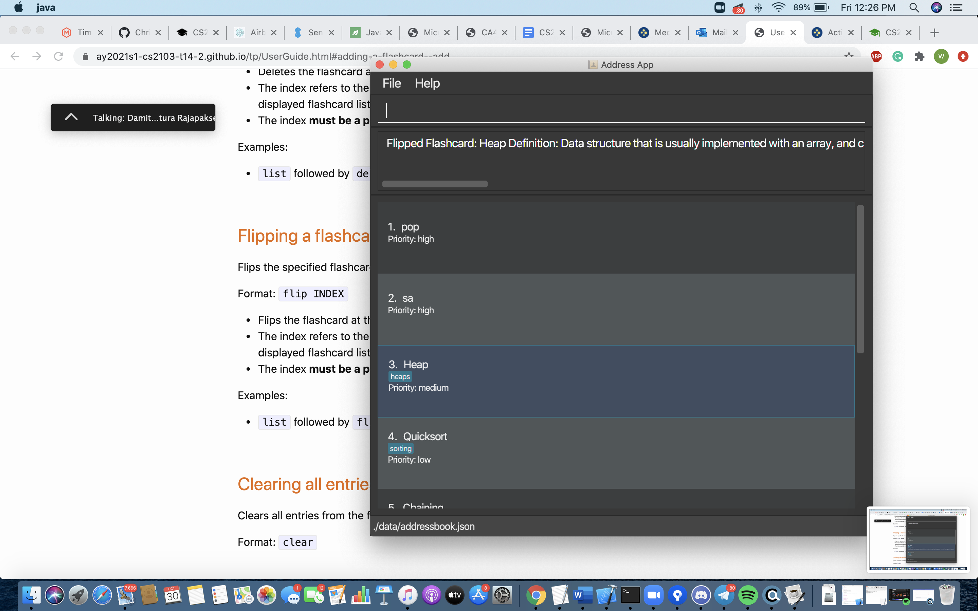Screen dimensions: 978x611
Task: Open the Help menu in Address App
Action: (427, 83)
